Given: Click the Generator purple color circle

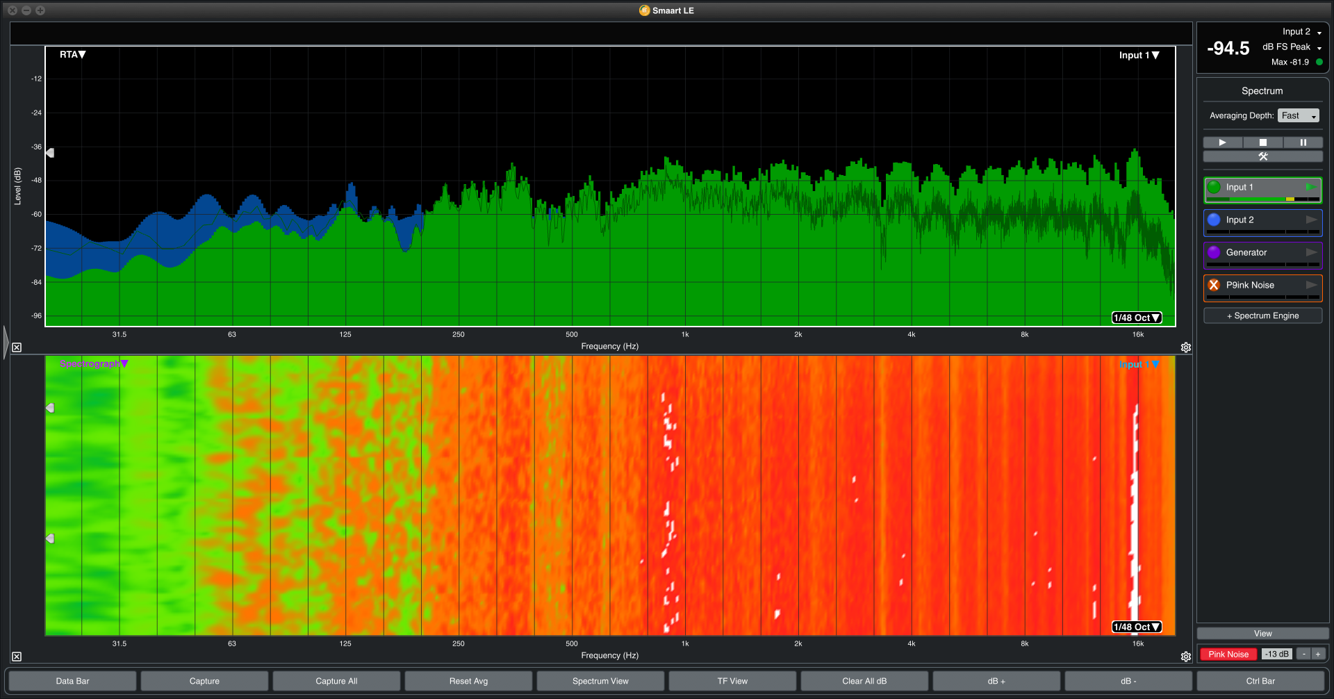Looking at the screenshot, I should [1214, 252].
